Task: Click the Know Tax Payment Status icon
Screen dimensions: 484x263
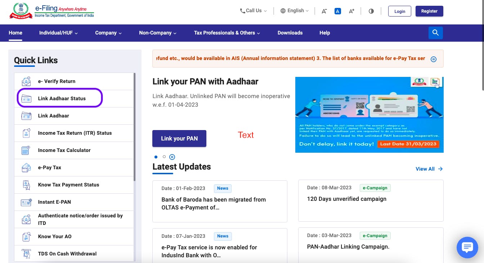Action: tap(26, 185)
